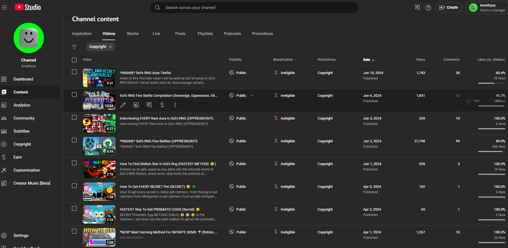Select the Sol's RNG Flex Battles checkbox
The height and width of the screenshot is (248, 508).
pyautogui.click(x=74, y=140)
